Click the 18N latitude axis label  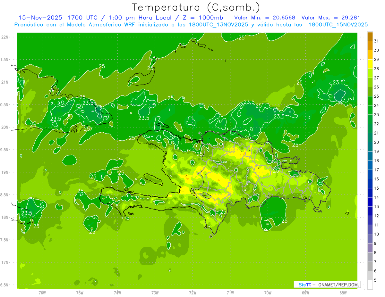pos(4,217)
